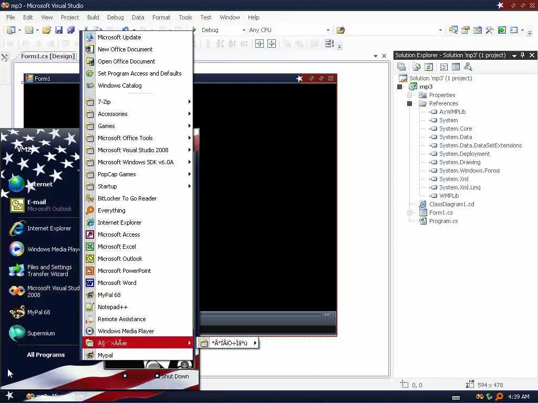538x403 pixels.
Task: Launch Everything from All Programs list
Action: (138, 210)
